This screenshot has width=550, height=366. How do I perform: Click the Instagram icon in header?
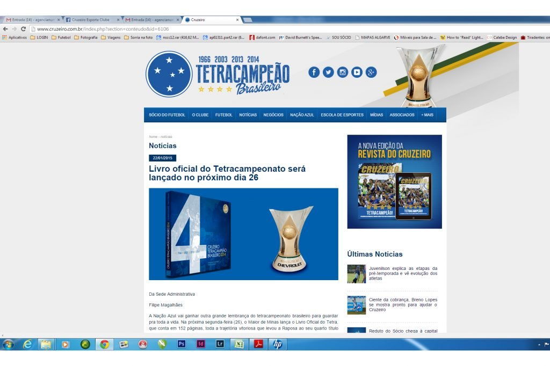(343, 72)
